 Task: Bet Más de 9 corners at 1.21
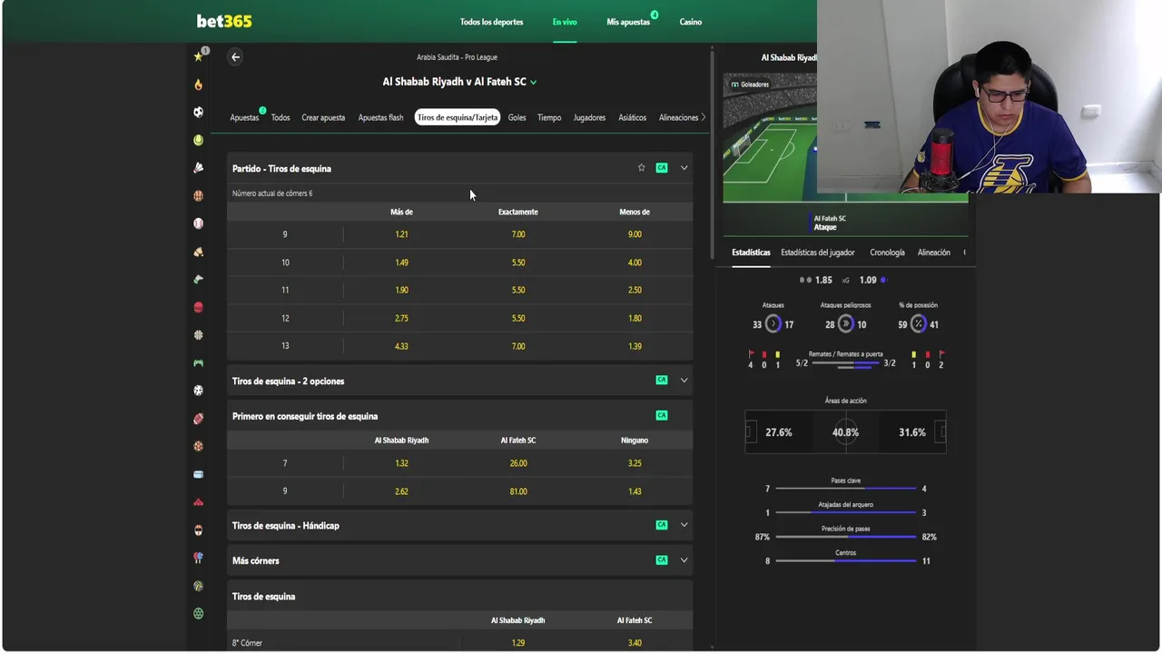[401, 234]
